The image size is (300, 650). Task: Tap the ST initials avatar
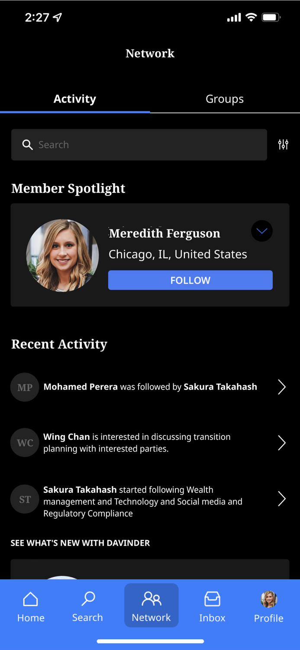click(x=25, y=499)
